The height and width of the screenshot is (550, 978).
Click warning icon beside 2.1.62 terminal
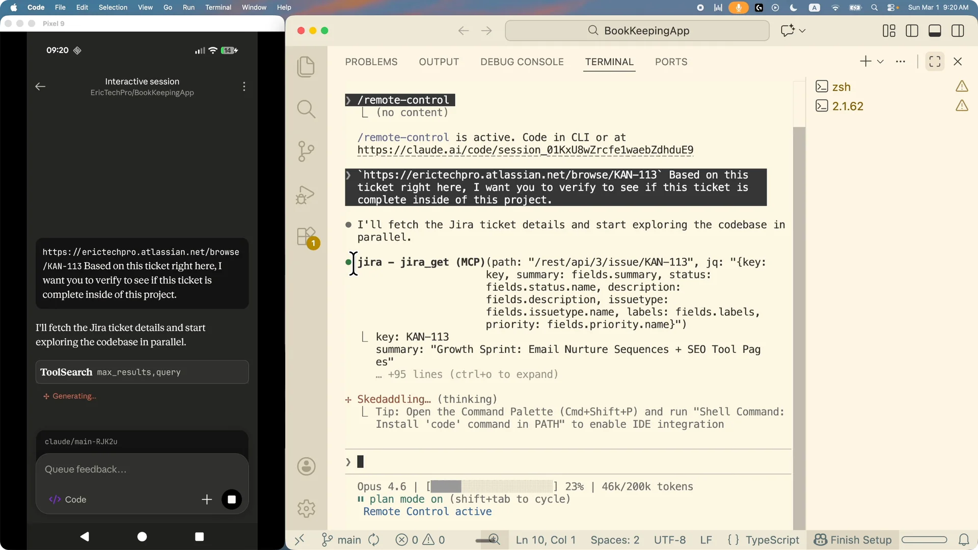[962, 105]
